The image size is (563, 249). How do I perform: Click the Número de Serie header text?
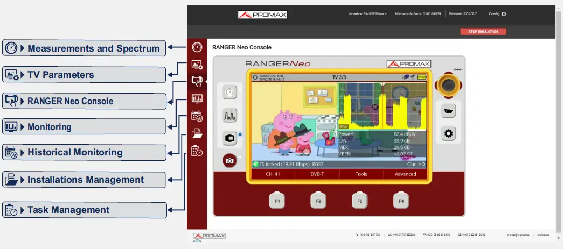(418, 14)
